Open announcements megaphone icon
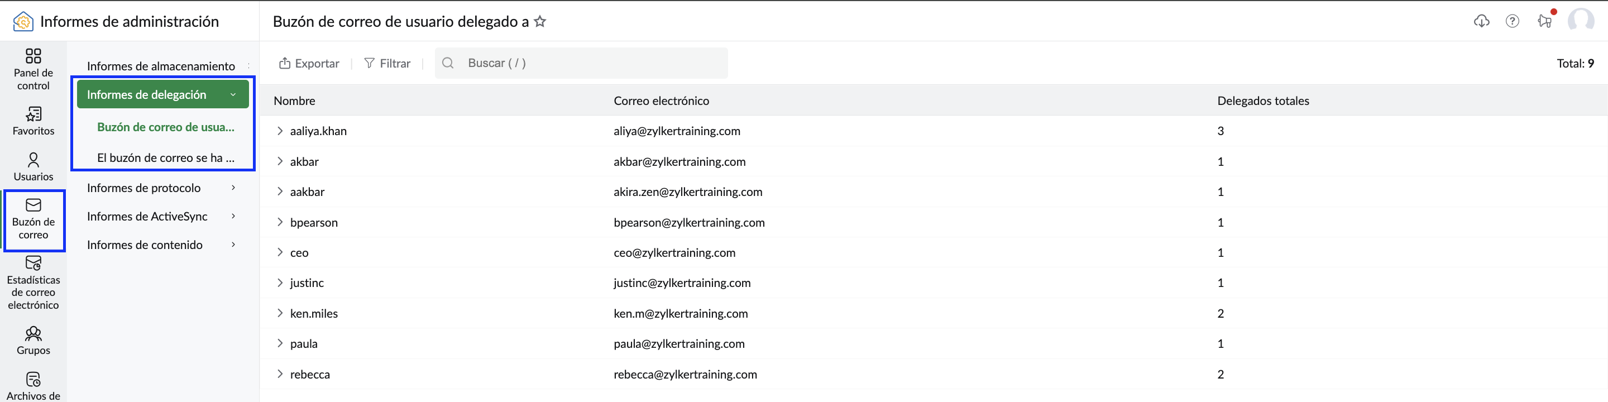Image resolution: width=1608 pixels, height=402 pixels. (x=1544, y=21)
